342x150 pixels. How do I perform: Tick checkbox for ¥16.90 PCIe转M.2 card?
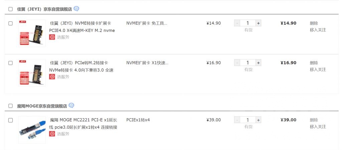10,63
